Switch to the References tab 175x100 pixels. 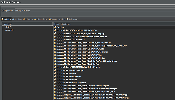(x=72, y=19)
